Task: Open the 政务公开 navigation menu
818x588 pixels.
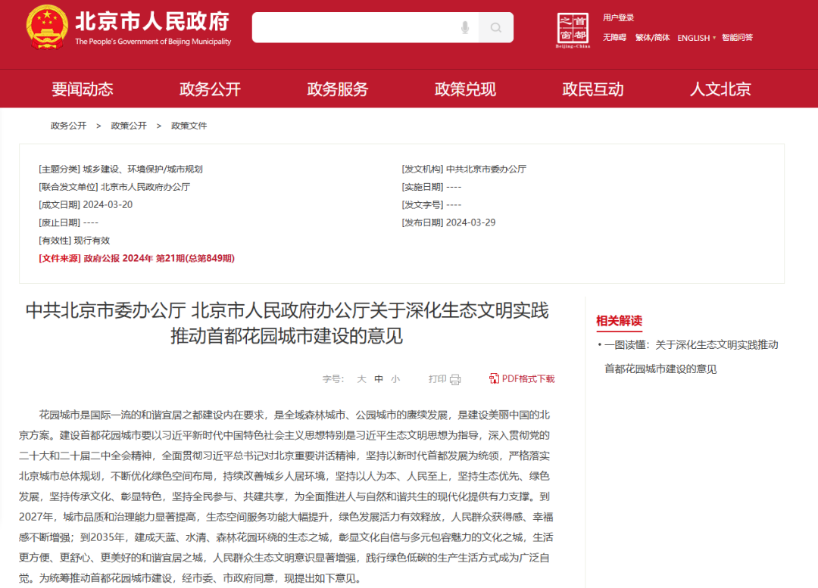Action: point(210,89)
